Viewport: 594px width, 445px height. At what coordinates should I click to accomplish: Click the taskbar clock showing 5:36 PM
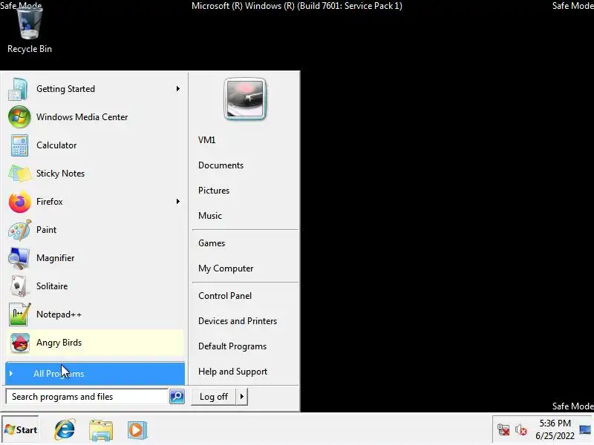click(555, 429)
